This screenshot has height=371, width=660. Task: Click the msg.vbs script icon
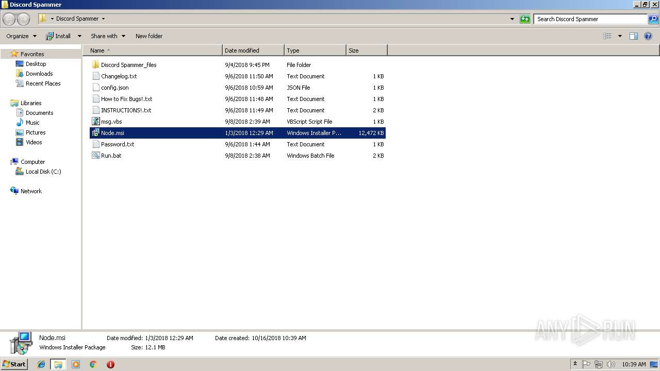click(95, 122)
